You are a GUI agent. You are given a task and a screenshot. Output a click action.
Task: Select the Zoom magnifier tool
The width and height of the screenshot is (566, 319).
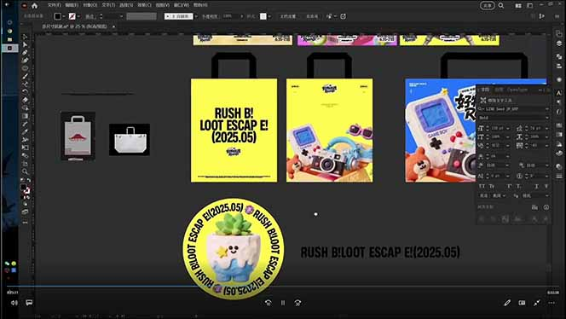click(25, 171)
